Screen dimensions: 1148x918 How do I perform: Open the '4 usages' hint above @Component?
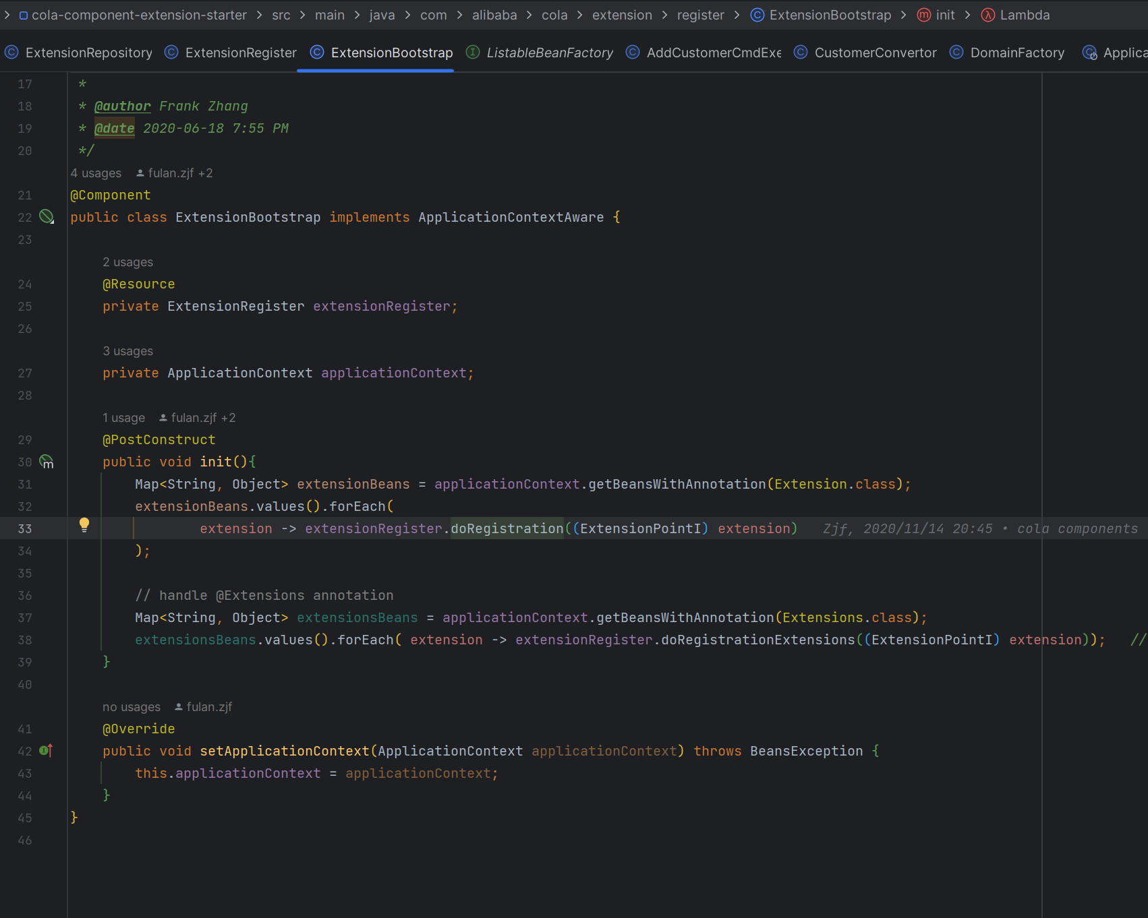tap(96, 173)
